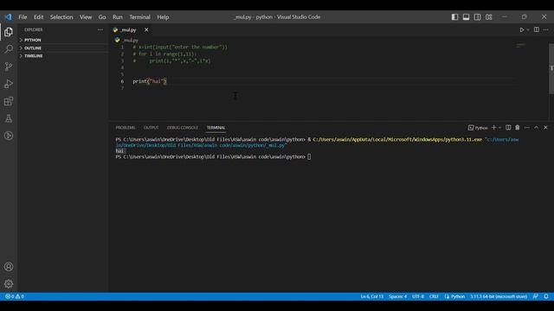Expand the TIMELINE section

coord(34,55)
